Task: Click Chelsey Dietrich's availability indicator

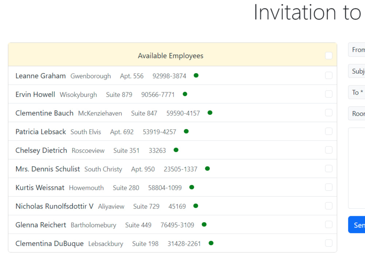Action: coord(176,150)
